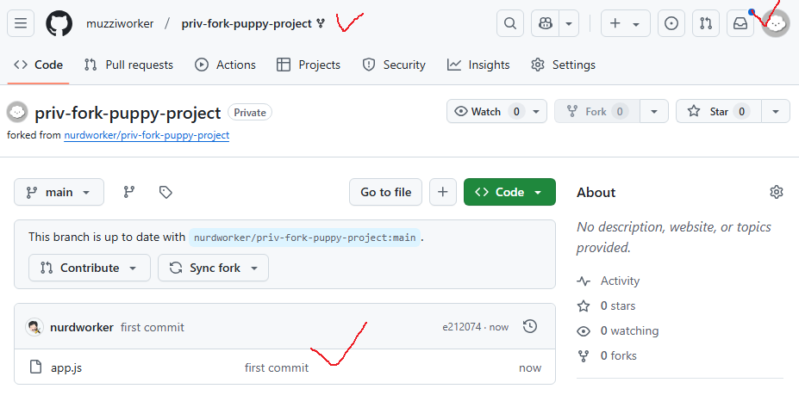Image resolution: width=799 pixels, height=395 pixels.
Task: Open the user profile avatar menu
Action: pyautogui.click(x=776, y=23)
